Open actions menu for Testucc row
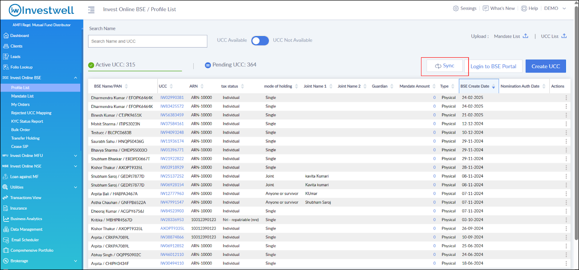The width and height of the screenshot is (579, 270). pos(566,132)
